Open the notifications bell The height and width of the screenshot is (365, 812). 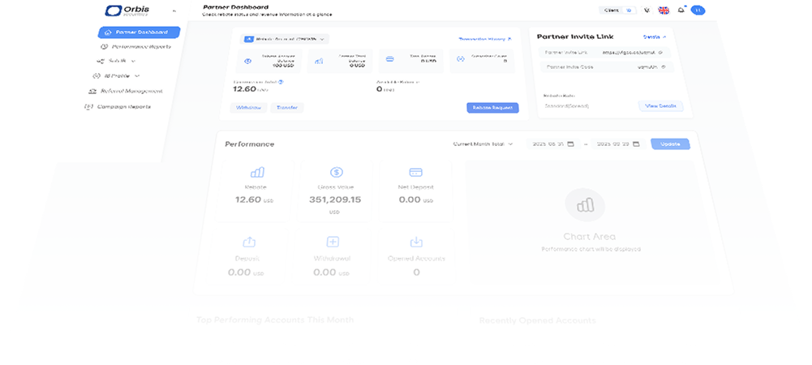pos(681,11)
